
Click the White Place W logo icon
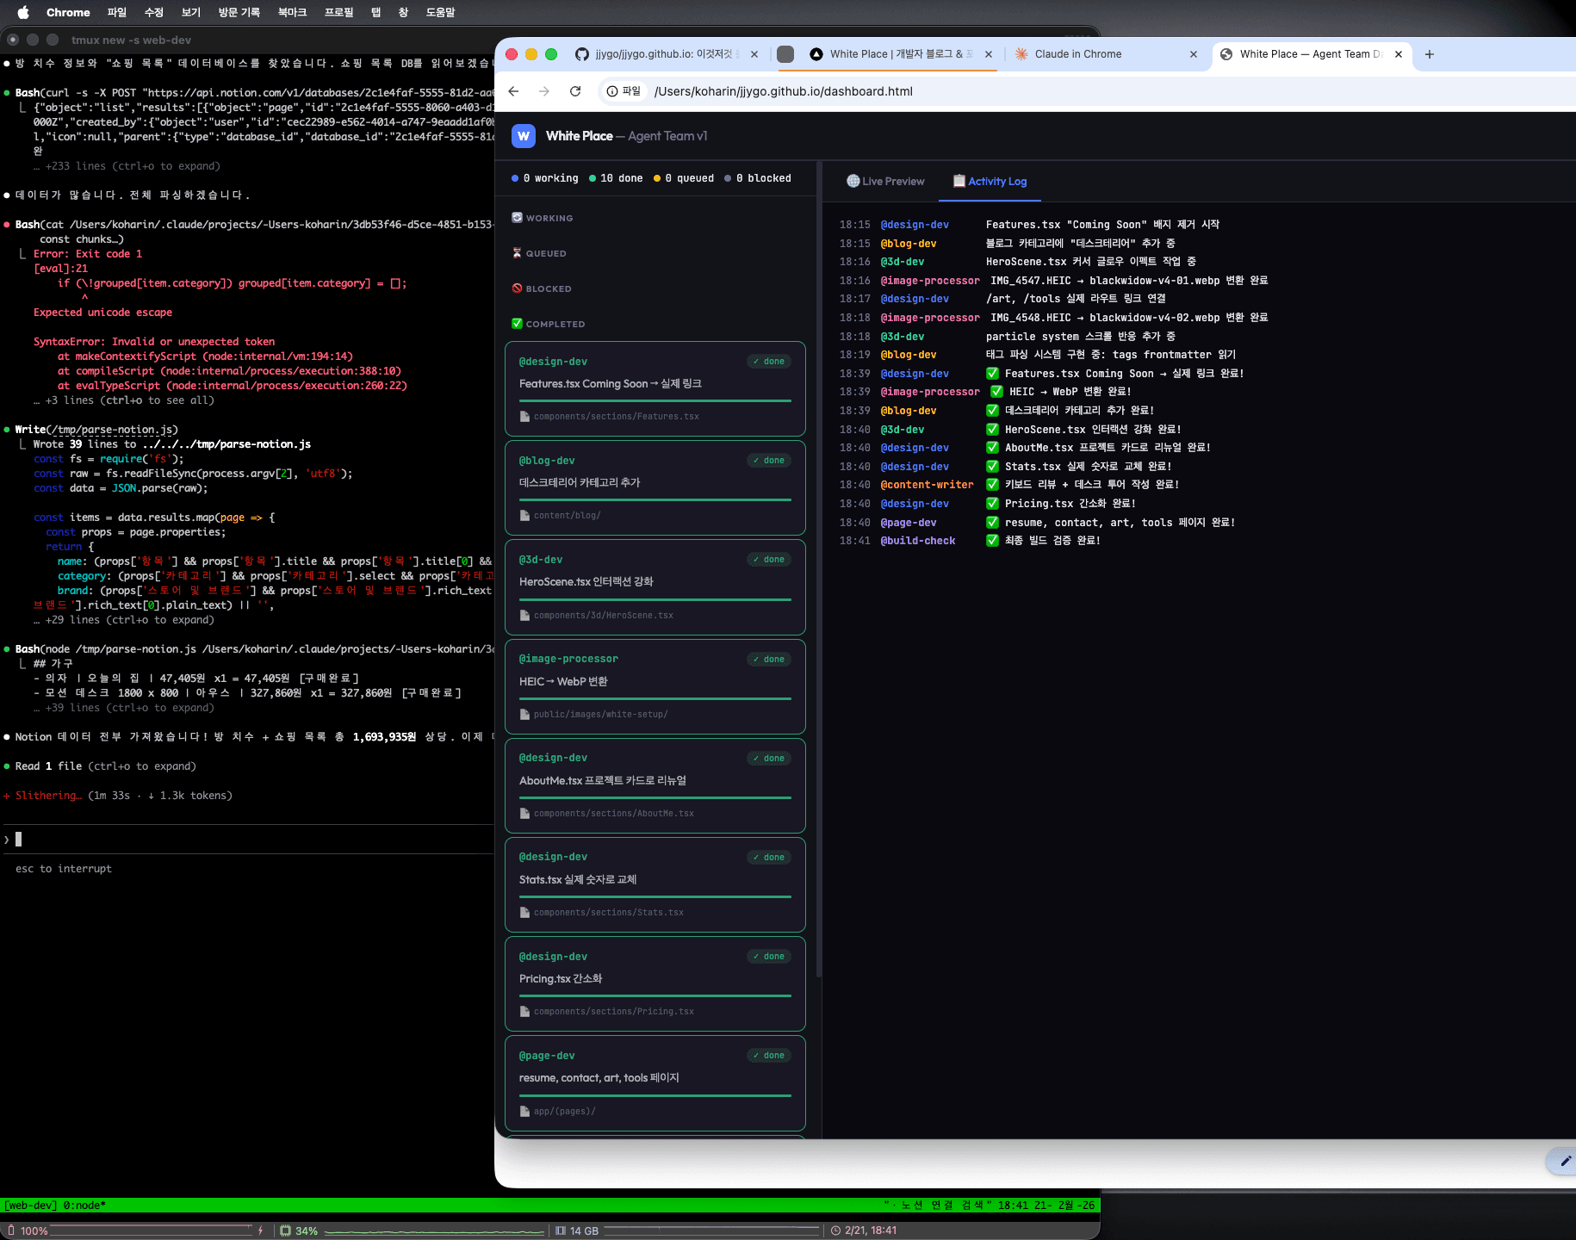[x=523, y=136]
